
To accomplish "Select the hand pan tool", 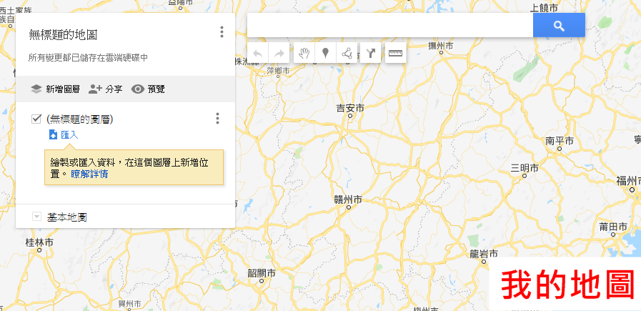I will click(x=304, y=53).
